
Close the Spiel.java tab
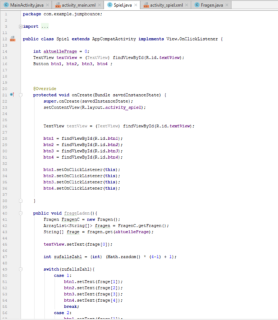coord(135,5)
